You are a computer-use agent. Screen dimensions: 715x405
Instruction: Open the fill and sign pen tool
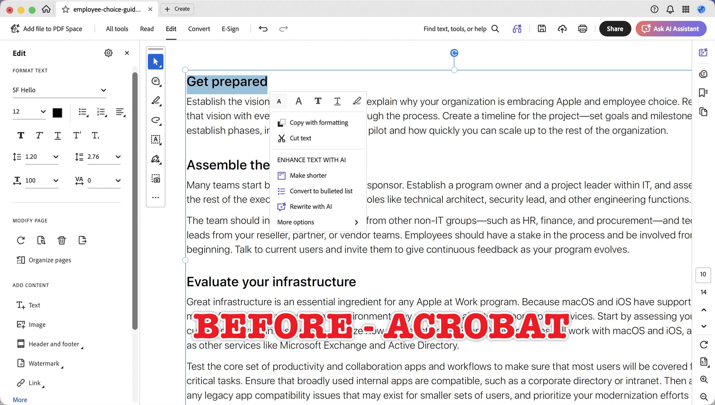(156, 159)
